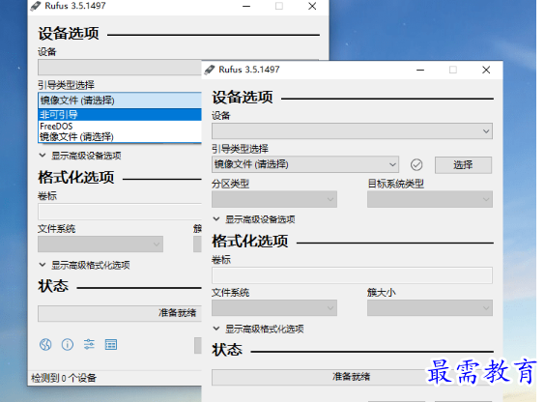Minimize the back Rufus window
Screen dimensions: 545x402
tap(246, 6)
